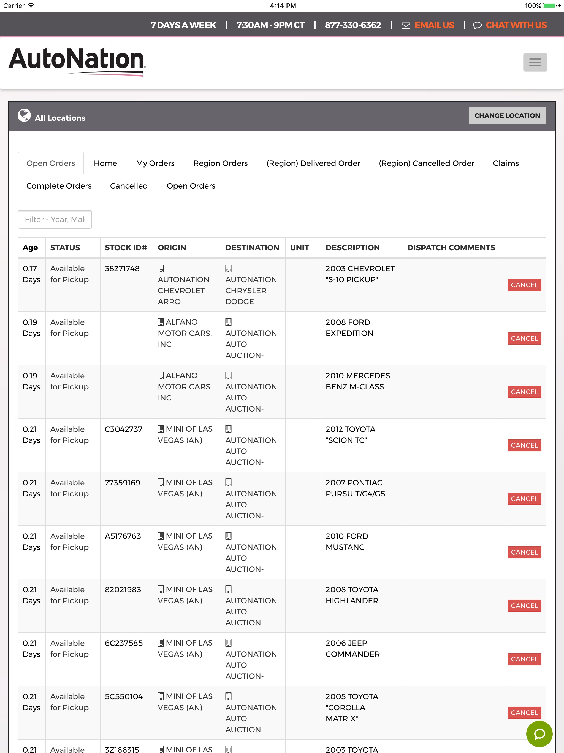Screen dimensions: 564x753
Task: Cancel the 2012 Toyota Scion TC order
Action: (x=524, y=445)
